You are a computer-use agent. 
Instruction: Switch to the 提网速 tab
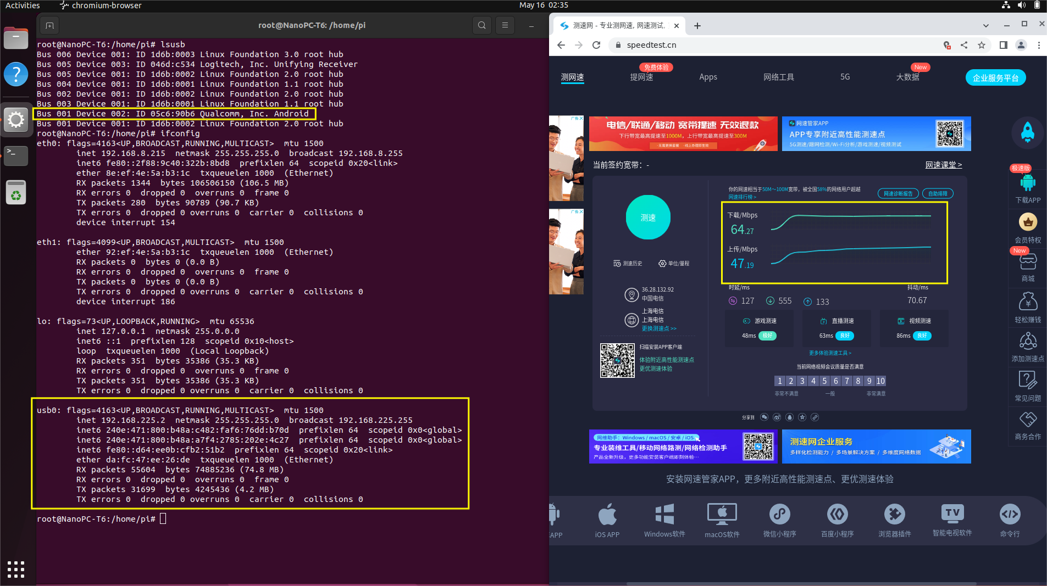pyautogui.click(x=641, y=77)
